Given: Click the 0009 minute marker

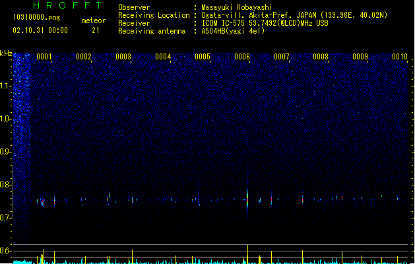Looking at the screenshot, I should [x=360, y=57].
